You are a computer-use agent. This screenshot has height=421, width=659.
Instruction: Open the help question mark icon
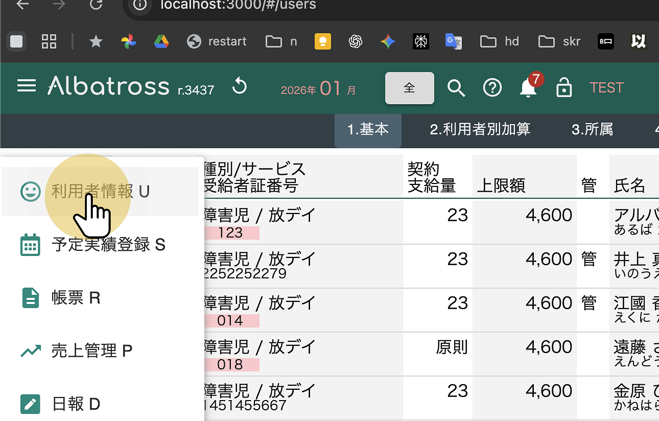point(492,88)
